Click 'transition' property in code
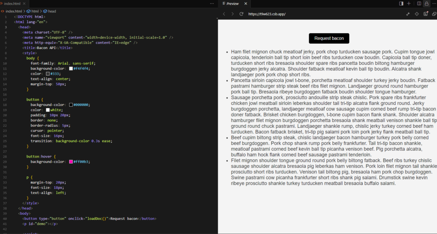Image resolution: width=437 pixels, height=234 pixels. pyautogui.click(x=41, y=141)
